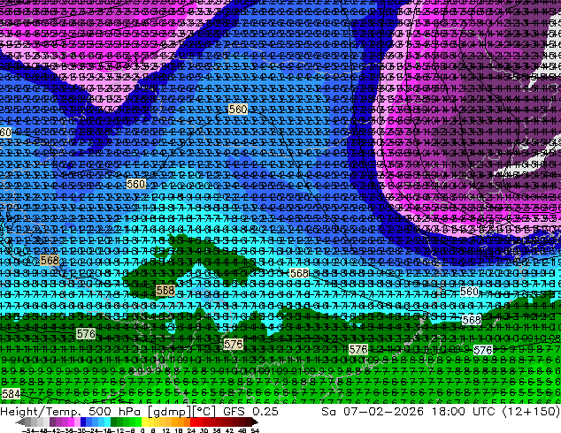Click the "GFS 0.25" model label

click(250, 411)
